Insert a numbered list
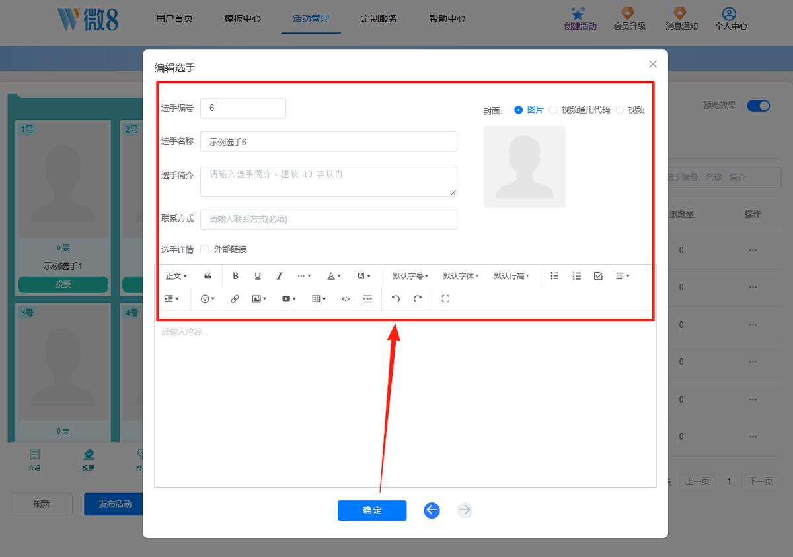This screenshot has width=793, height=557. pos(577,276)
